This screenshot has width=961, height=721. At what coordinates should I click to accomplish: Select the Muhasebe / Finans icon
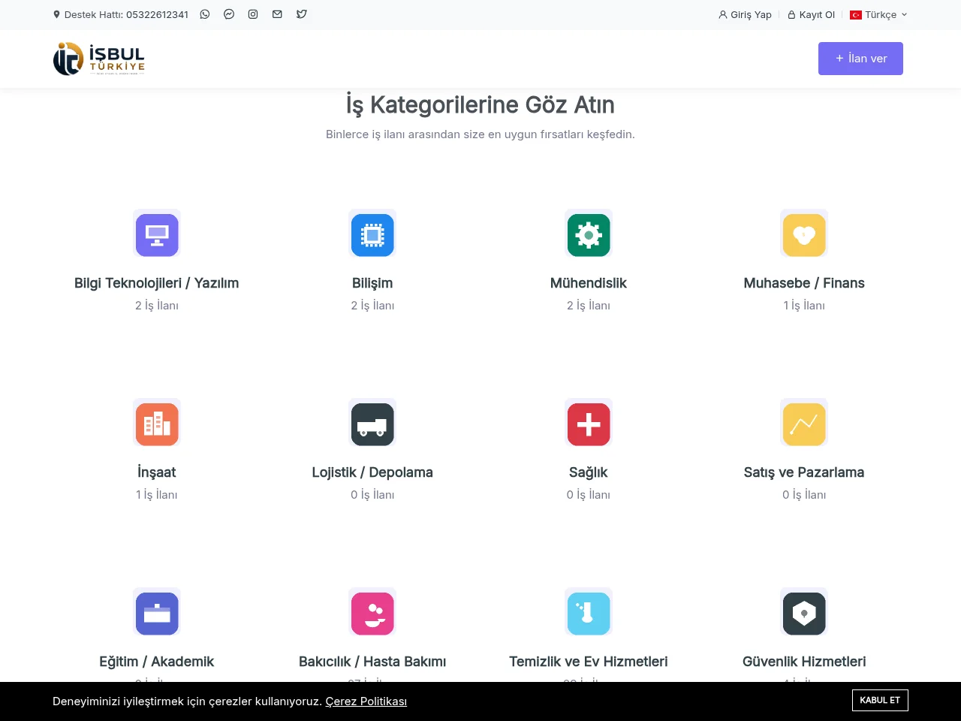point(804,235)
